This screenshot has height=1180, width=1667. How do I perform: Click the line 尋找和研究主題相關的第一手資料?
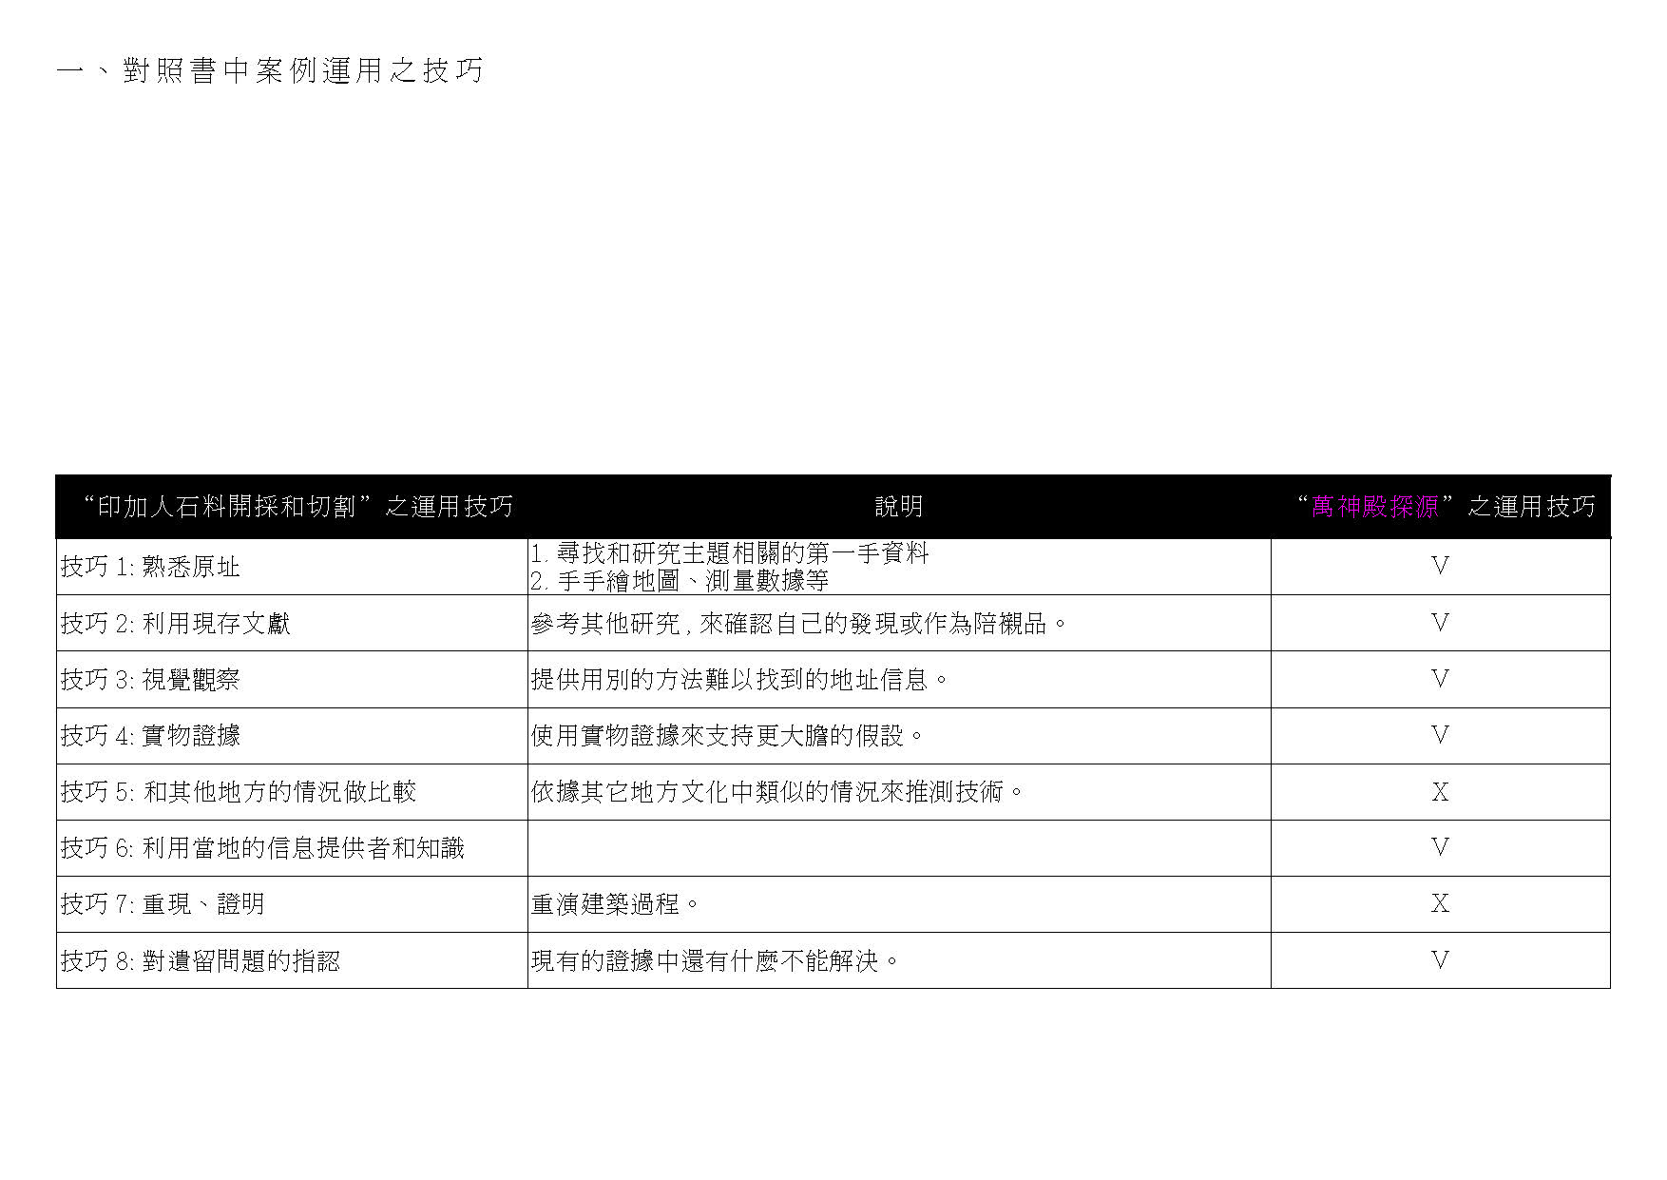pyautogui.click(x=730, y=553)
